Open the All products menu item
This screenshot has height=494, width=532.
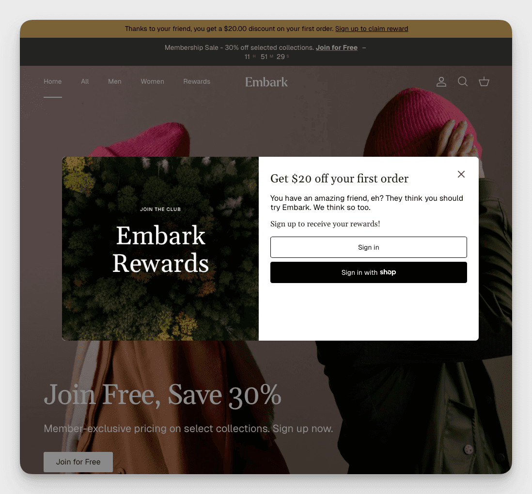tap(85, 81)
